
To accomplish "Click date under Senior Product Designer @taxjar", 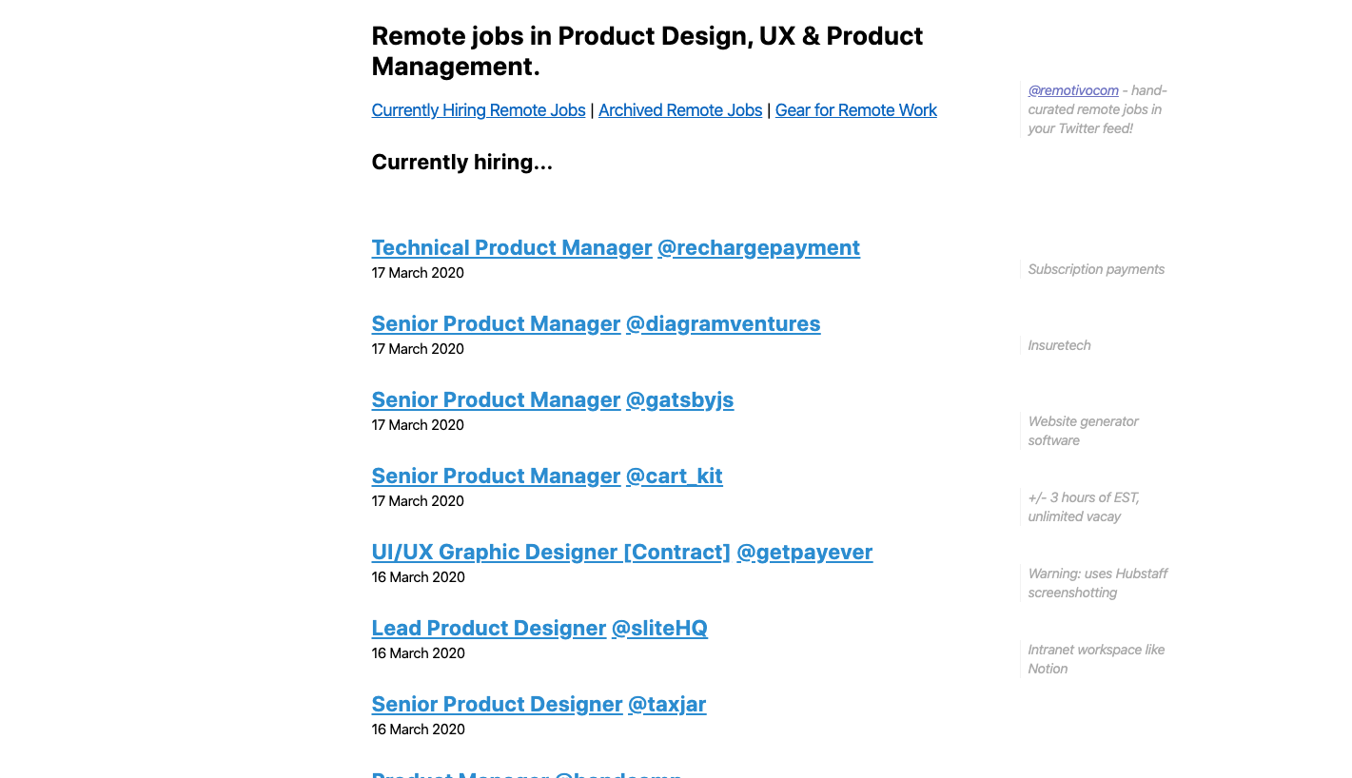I will (419, 729).
